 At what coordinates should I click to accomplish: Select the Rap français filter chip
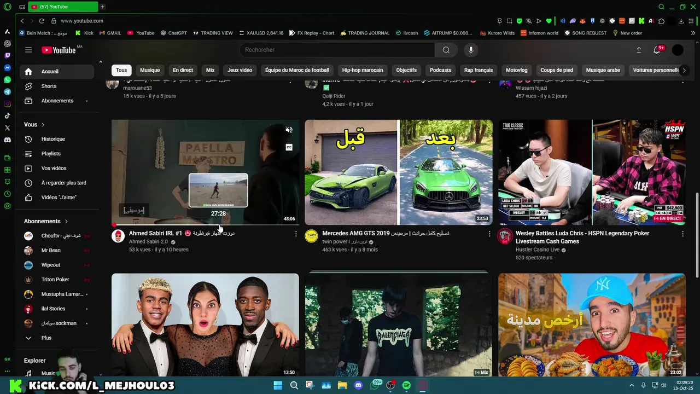479,70
